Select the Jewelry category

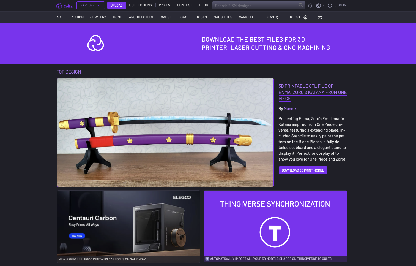98,17
